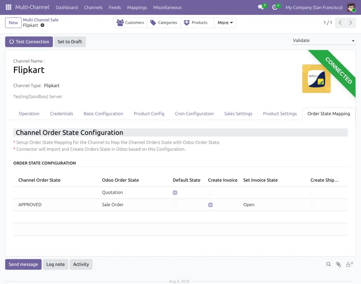
Task: Toggle Create Invoice checkbox in Quotation row
Action: [210, 192]
